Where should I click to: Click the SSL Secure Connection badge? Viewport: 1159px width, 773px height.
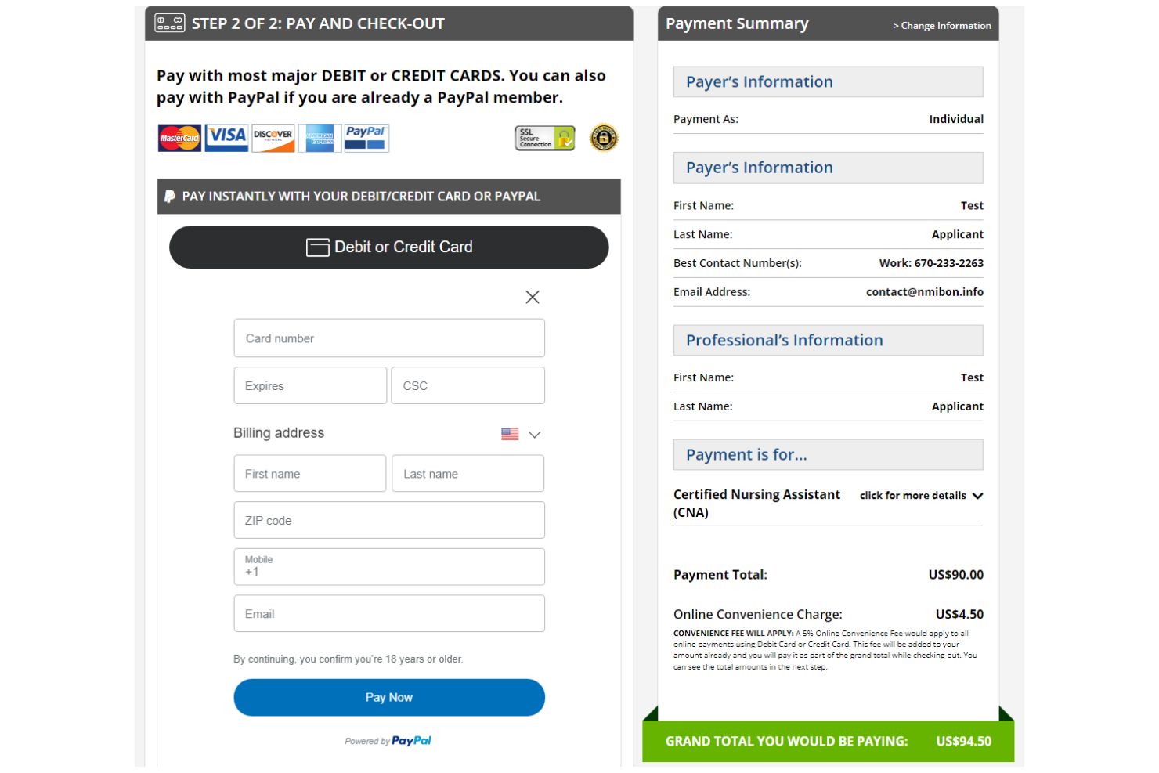[x=544, y=138]
